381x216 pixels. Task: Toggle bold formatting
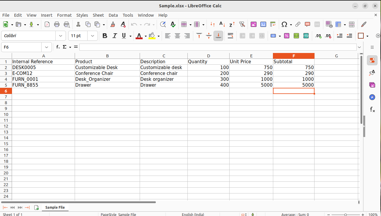pos(105,36)
